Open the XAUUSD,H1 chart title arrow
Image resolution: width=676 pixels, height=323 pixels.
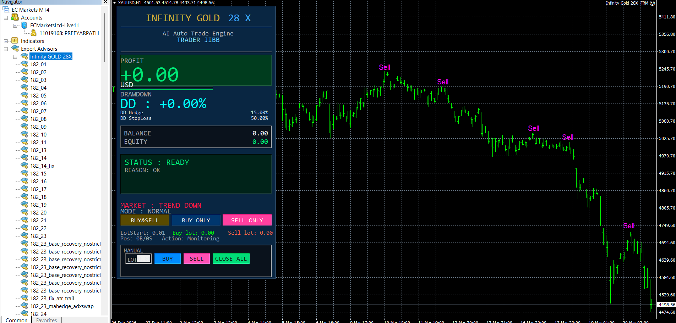coord(115,3)
